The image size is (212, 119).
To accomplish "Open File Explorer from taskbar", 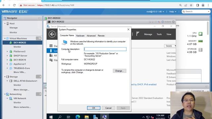I will (86, 117).
